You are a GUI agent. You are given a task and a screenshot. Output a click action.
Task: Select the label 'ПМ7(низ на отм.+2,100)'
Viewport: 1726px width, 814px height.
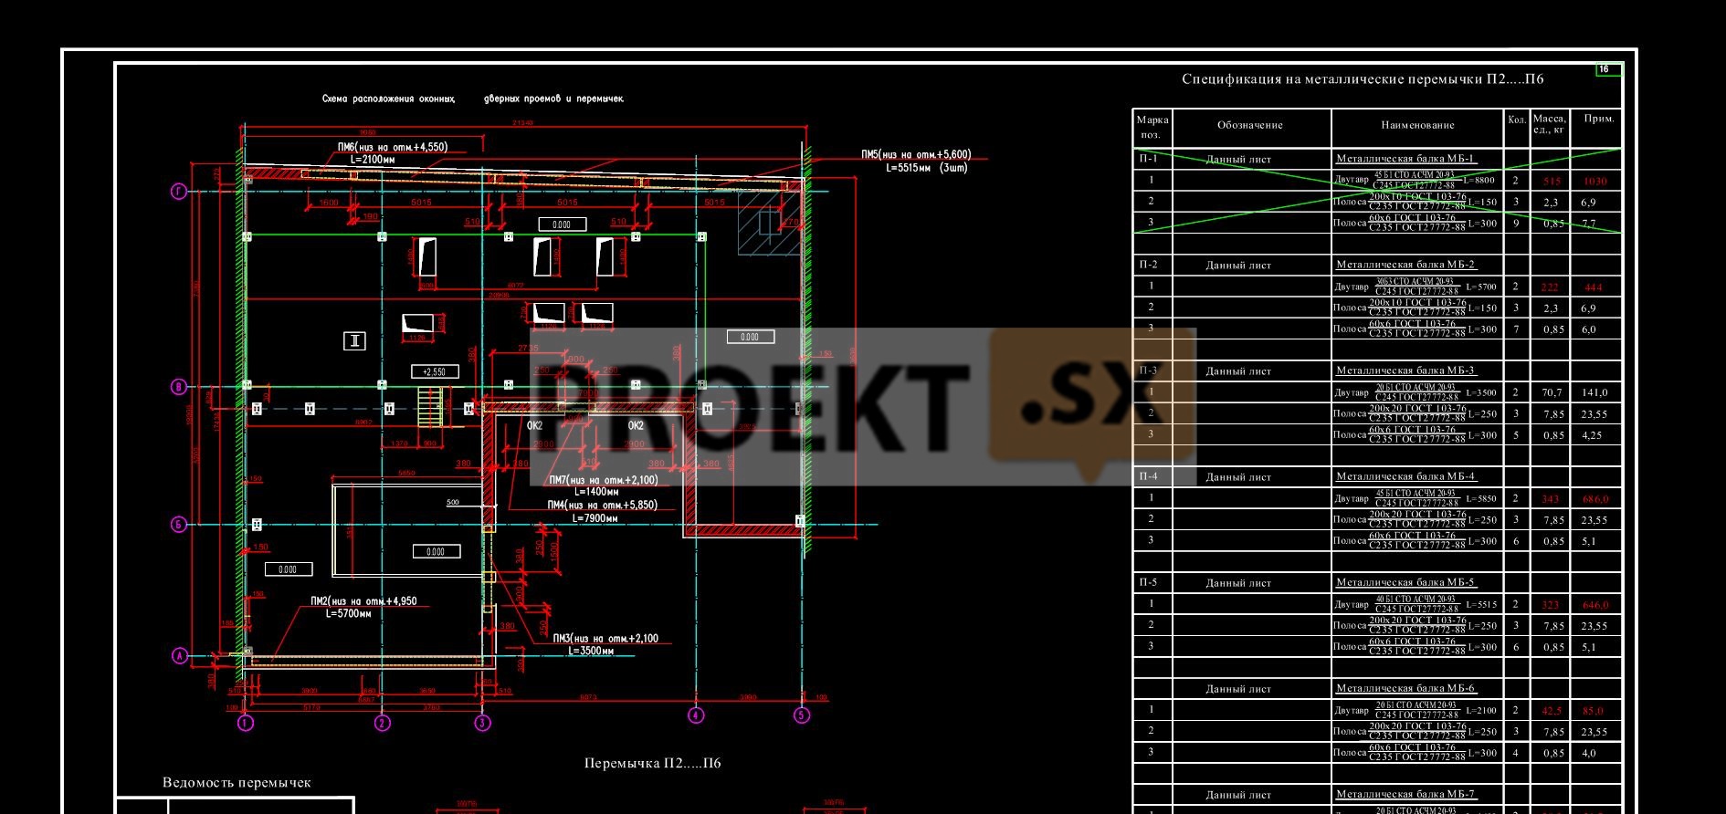tap(603, 480)
